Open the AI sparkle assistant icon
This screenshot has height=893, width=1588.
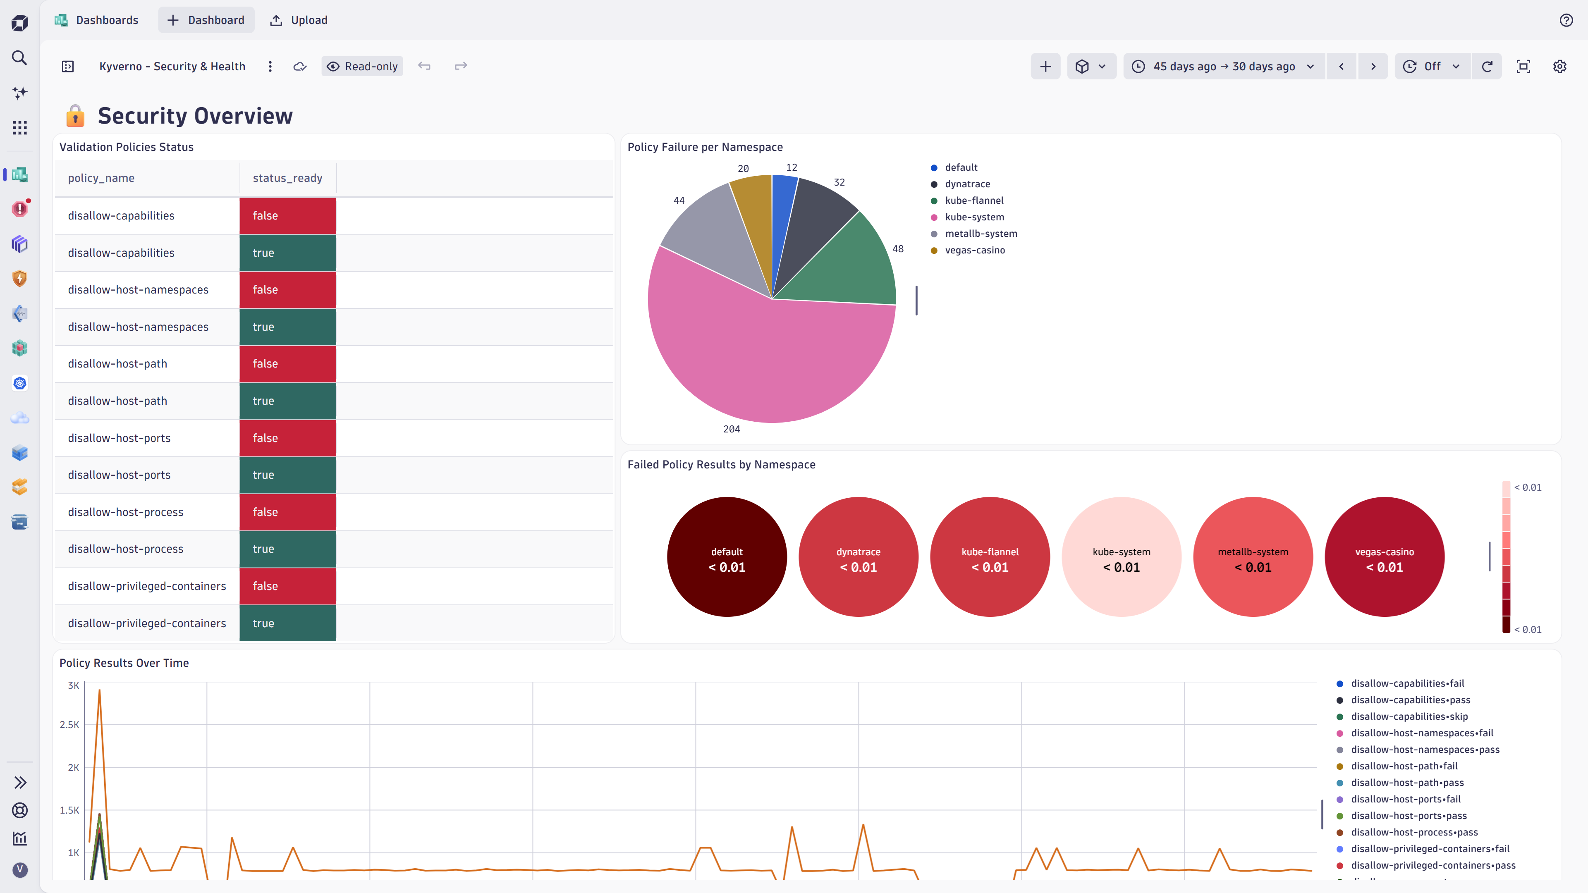point(20,93)
